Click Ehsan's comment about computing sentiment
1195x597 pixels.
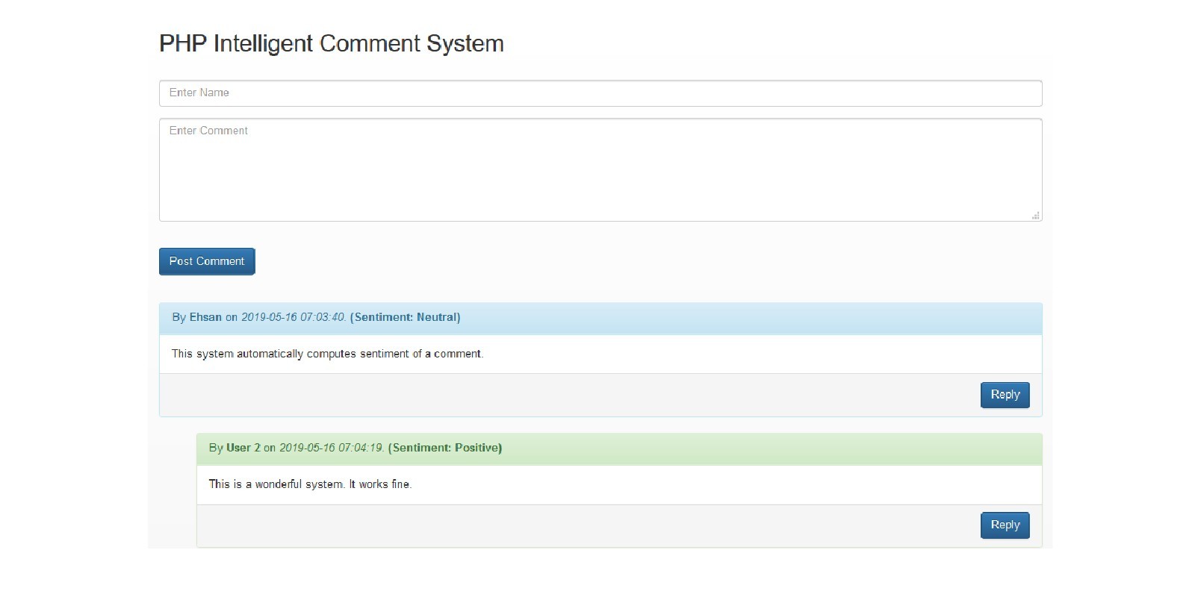pos(327,354)
